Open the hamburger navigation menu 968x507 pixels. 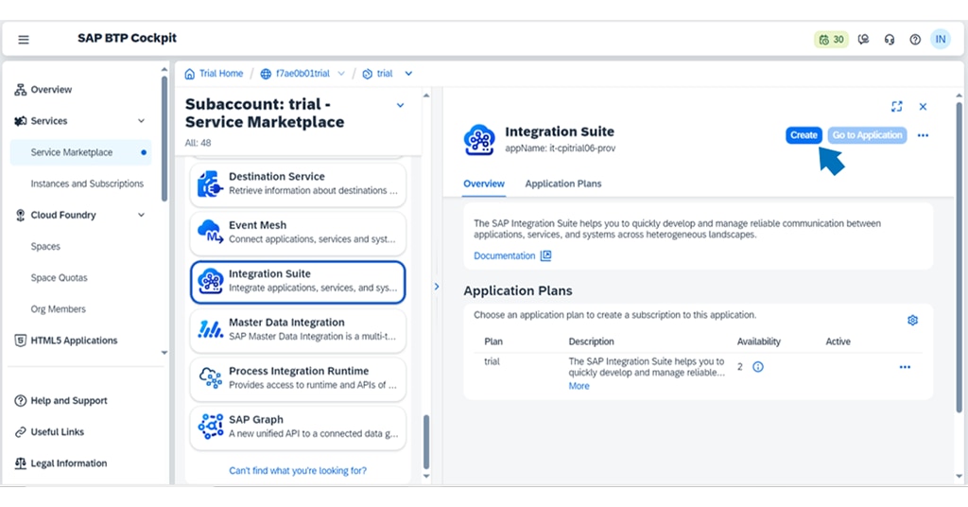pyautogui.click(x=24, y=40)
